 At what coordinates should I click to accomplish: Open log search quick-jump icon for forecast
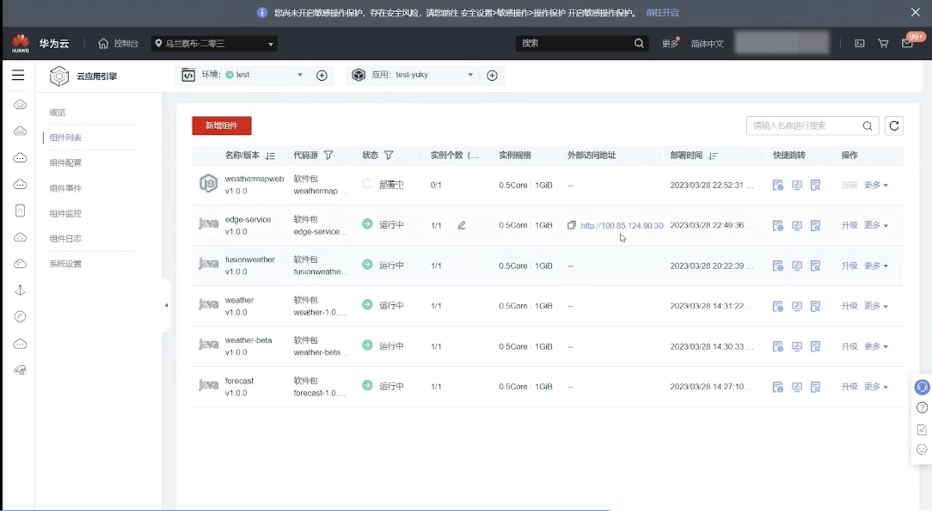pyautogui.click(x=815, y=387)
